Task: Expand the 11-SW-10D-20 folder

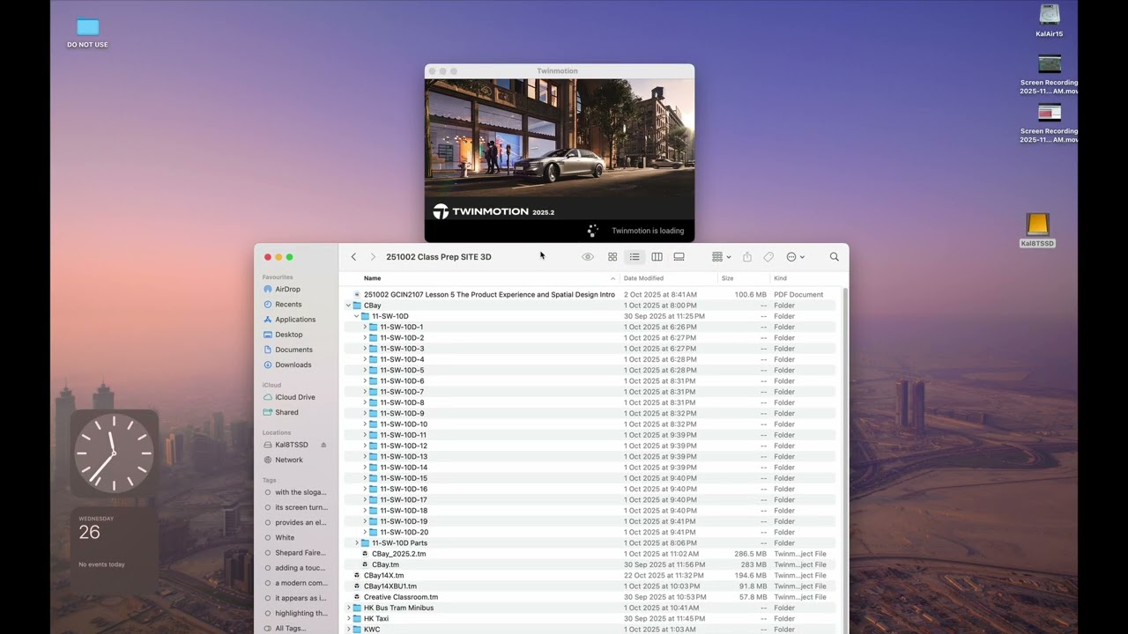Action: point(365,532)
